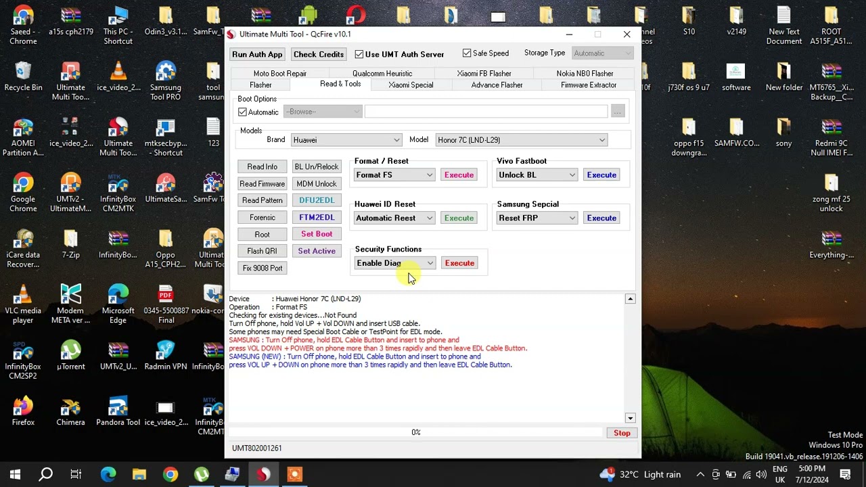The height and width of the screenshot is (487, 866).
Task: Expand the Model dropdown showing Honor 7C
Action: coord(521,140)
